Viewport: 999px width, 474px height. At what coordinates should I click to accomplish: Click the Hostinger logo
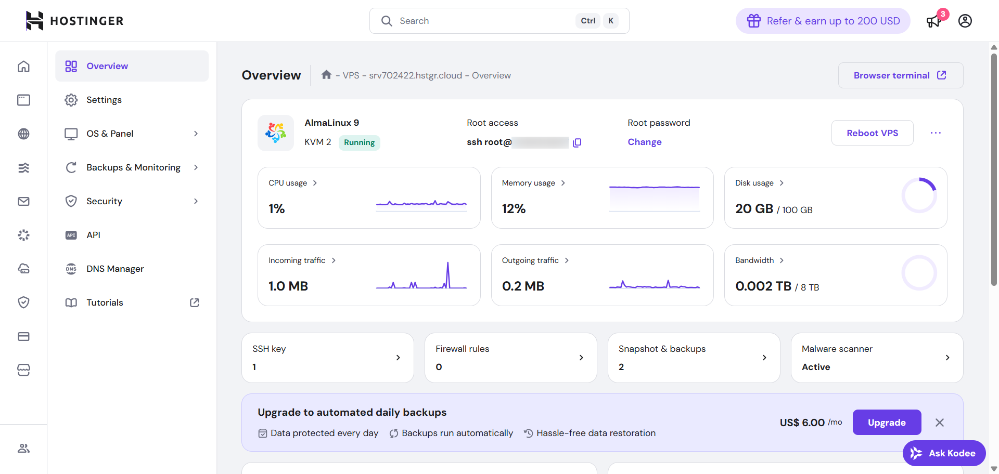point(74,21)
